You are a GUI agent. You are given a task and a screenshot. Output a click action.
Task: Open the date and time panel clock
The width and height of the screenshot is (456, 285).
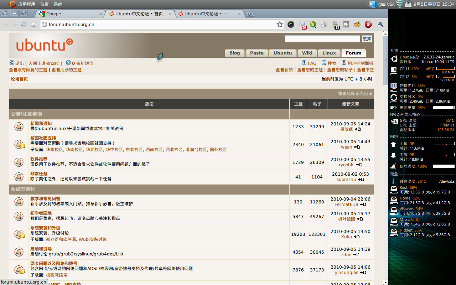[434, 4]
